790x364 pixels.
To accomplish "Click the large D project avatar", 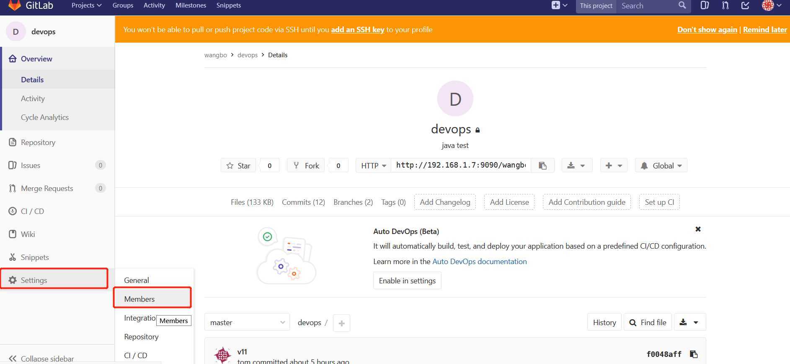I will [x=455, y=99].
